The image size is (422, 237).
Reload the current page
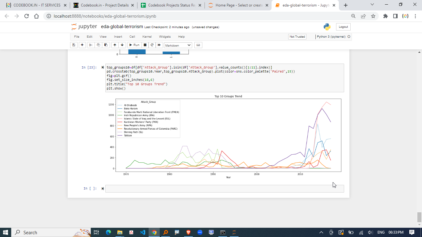tap(27, 16)
